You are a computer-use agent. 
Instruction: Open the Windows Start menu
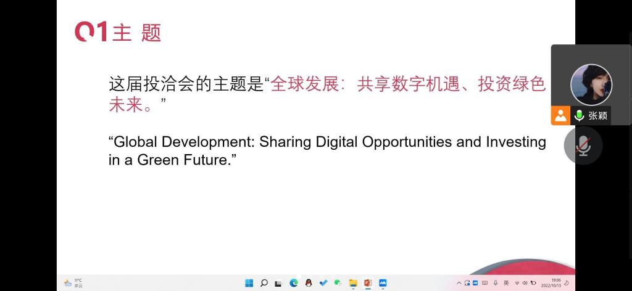click(249, 283)
